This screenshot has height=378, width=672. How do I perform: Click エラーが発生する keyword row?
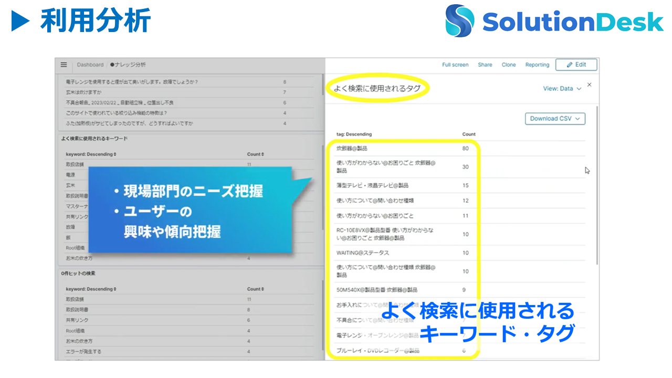point(189,352)
